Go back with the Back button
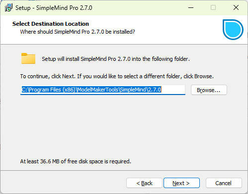Image resolution: width=248 pixels, height=194 pixels. [144, 183]
